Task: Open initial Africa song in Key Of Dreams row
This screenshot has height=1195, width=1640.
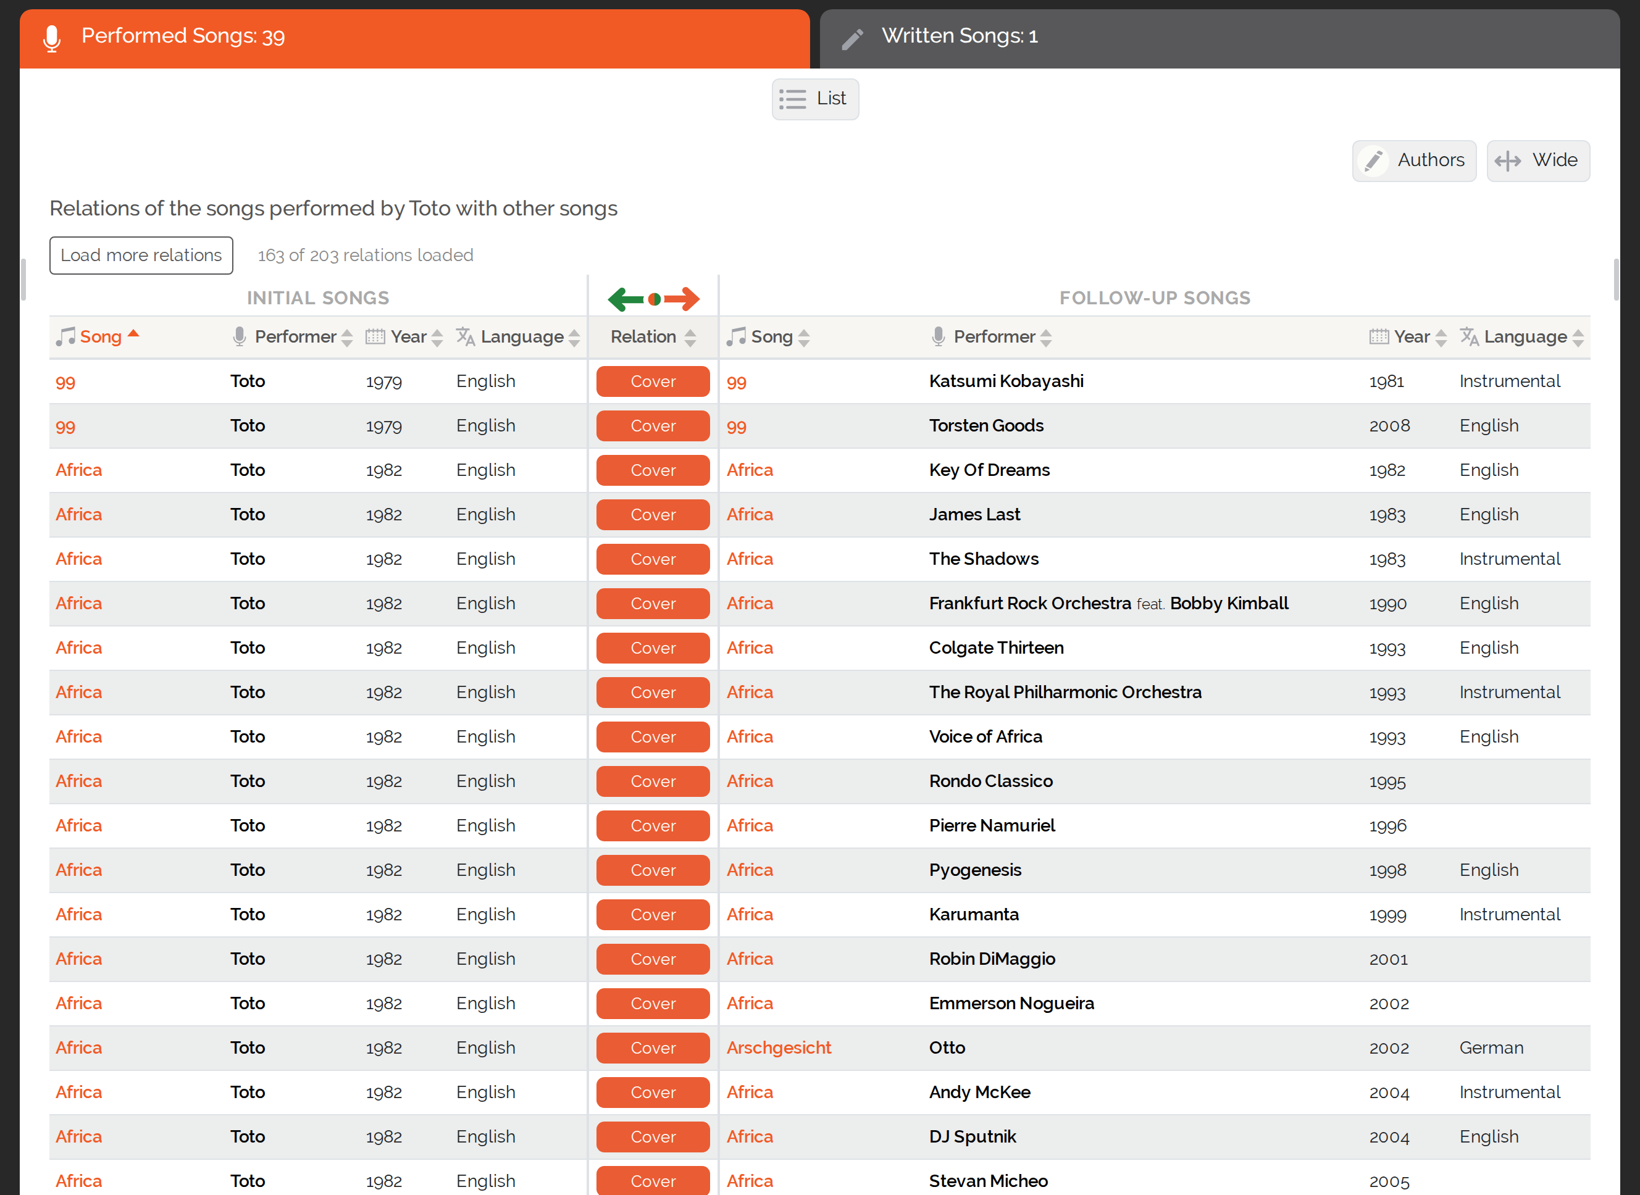Action: point(79,470)
